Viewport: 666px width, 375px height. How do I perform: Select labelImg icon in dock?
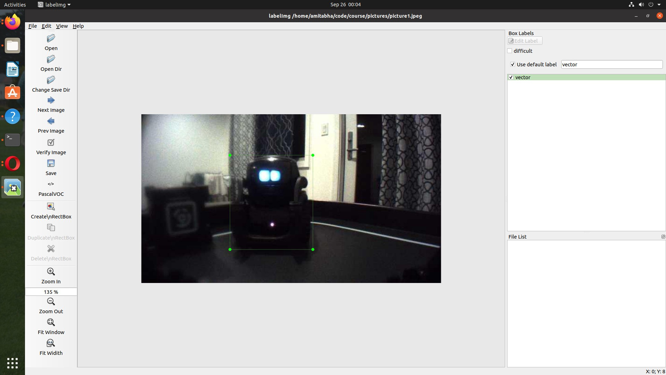12,187
